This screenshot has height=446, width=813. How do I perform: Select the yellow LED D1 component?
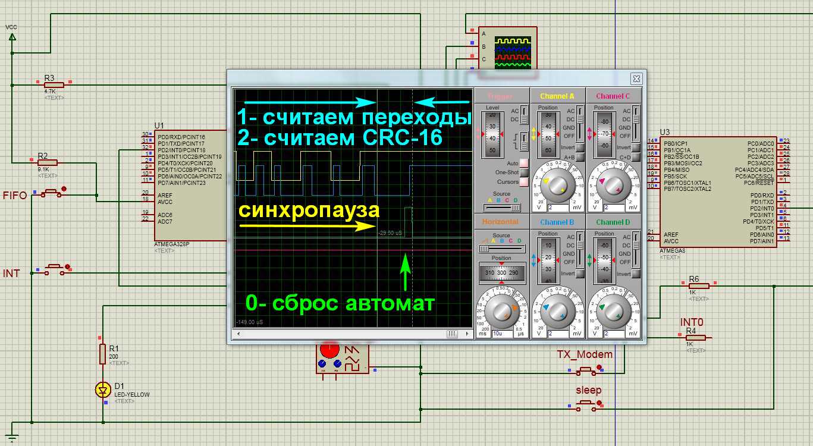point(103,390)
